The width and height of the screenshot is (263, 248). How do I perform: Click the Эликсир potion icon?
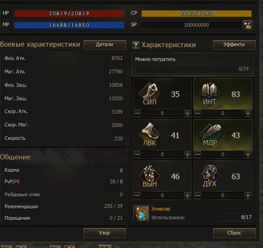[x=141, y=213]
